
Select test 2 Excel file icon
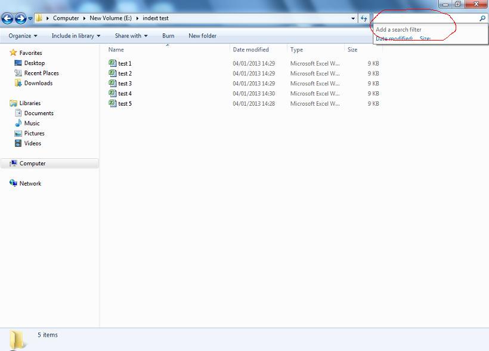(113, 73)
